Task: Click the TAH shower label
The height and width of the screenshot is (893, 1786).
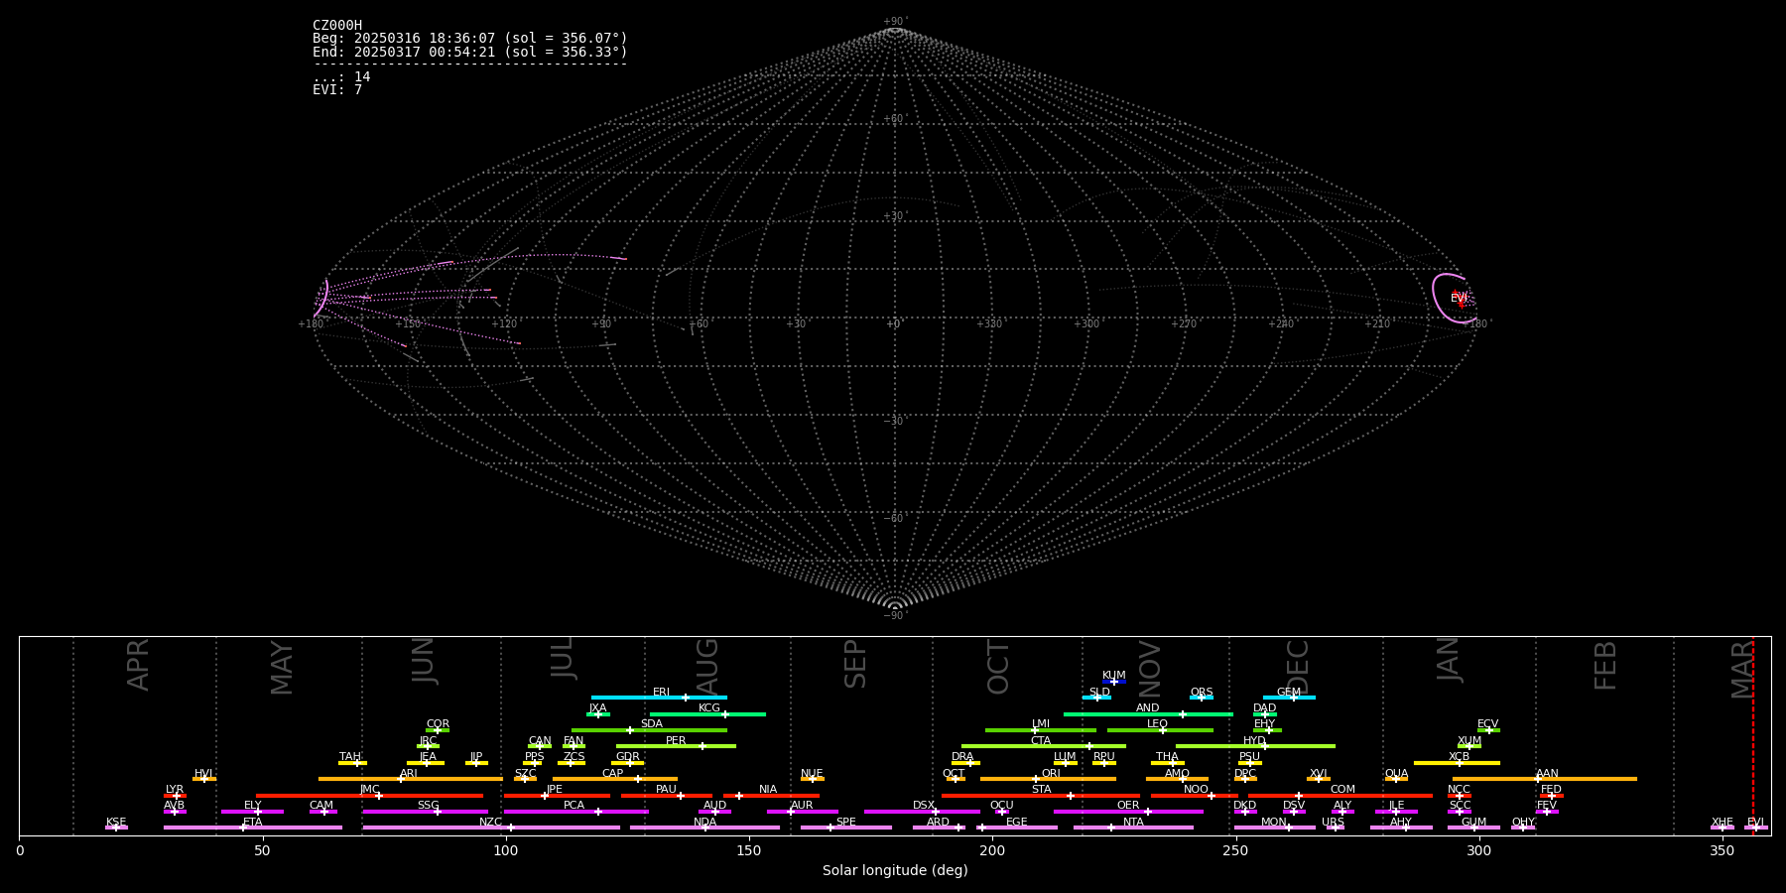Action: point(350,757)
